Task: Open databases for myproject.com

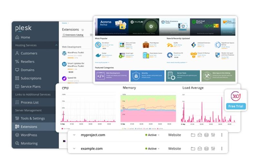Action: (206, 135)
